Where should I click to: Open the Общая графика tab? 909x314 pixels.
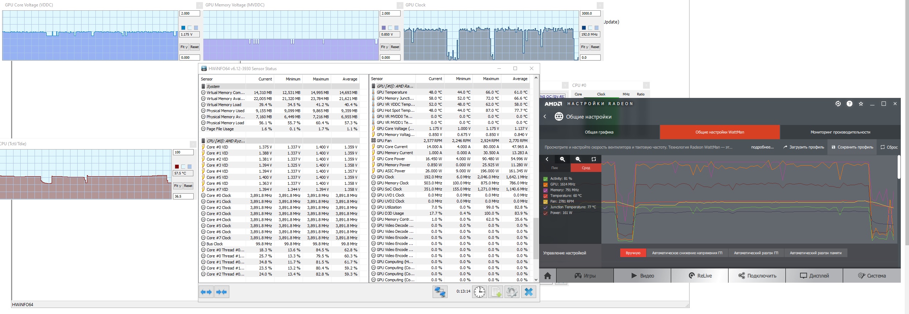[x=599, y=132]
